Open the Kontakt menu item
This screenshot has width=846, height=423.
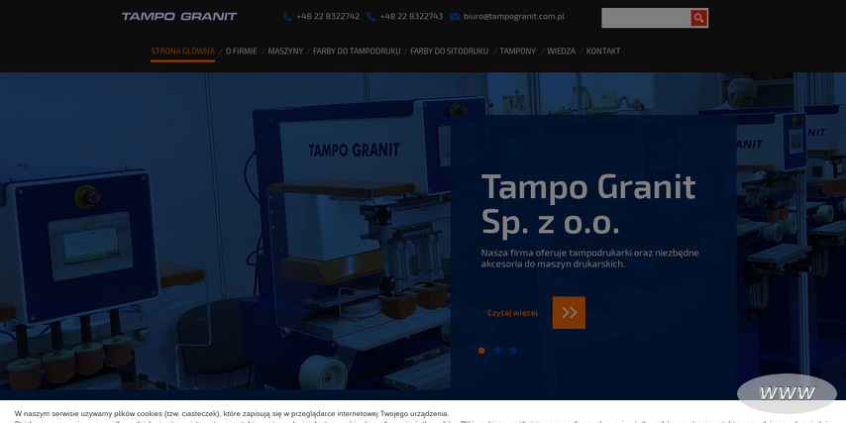[603, 52]
